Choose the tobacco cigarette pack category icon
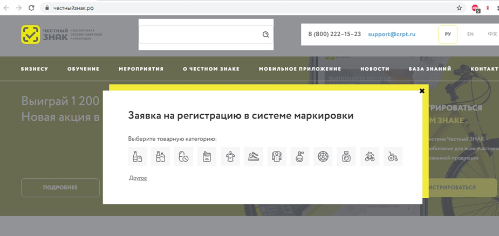 (x=207, y=156)
